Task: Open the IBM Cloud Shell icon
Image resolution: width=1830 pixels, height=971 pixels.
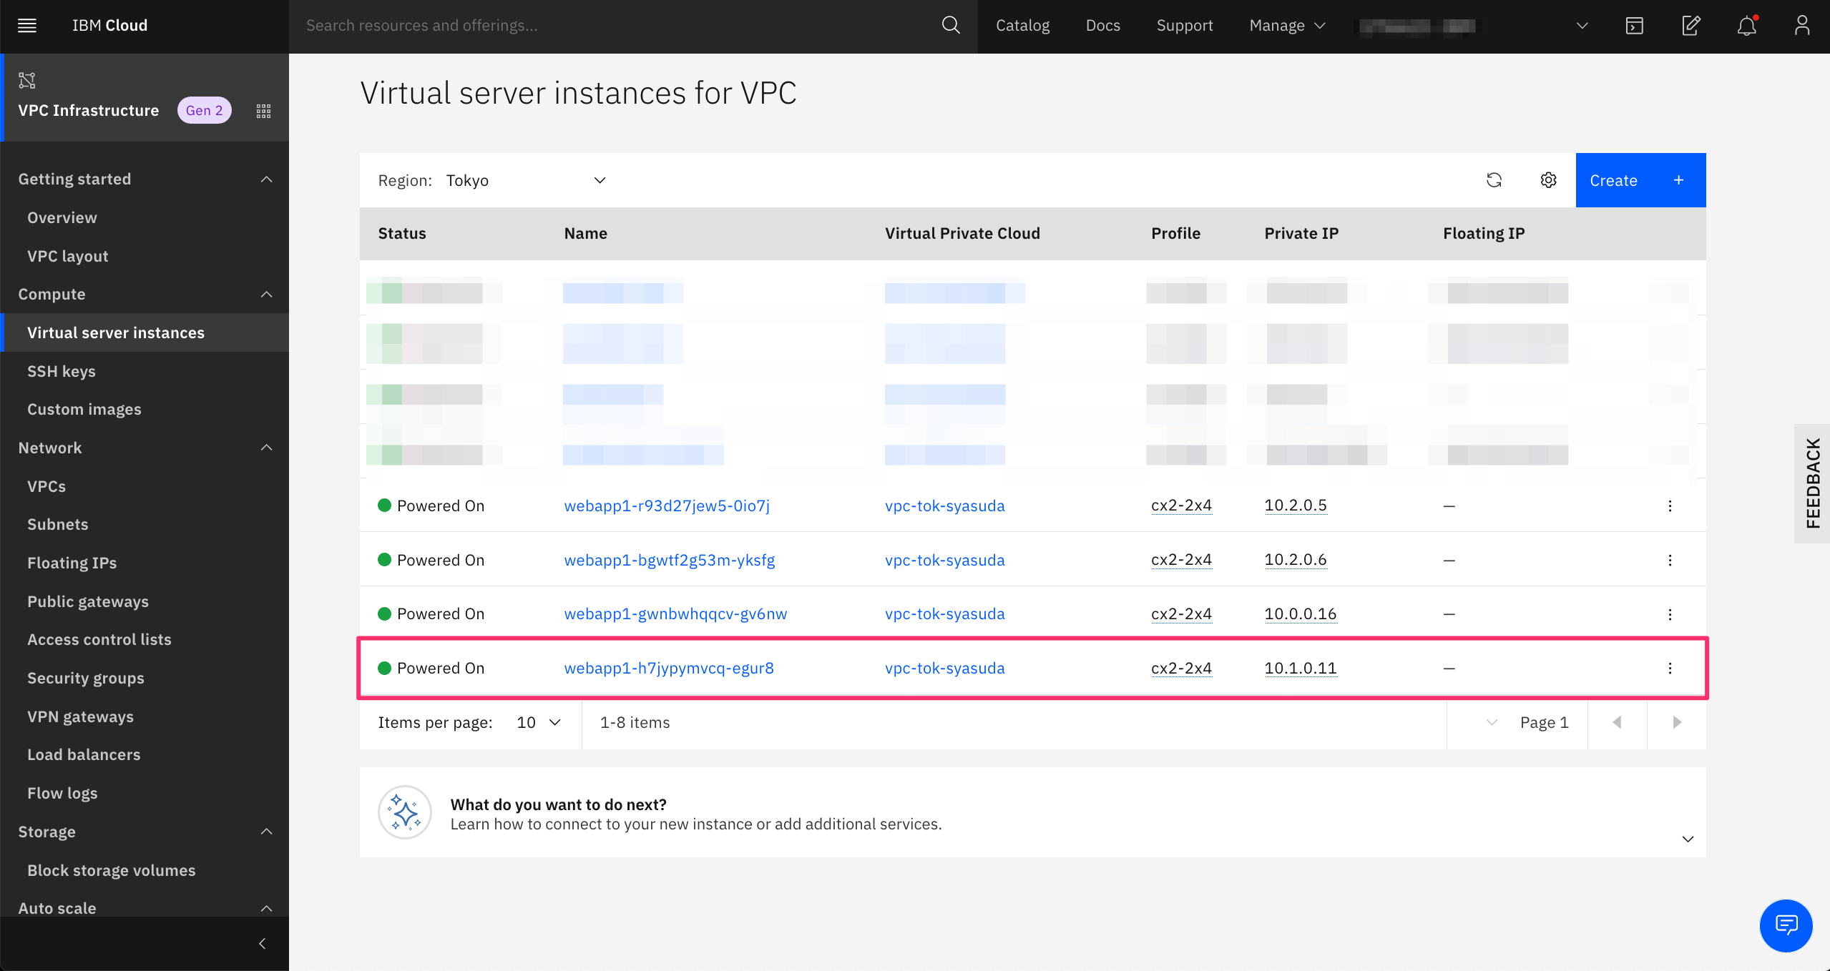Action: tap(1634, 26)
